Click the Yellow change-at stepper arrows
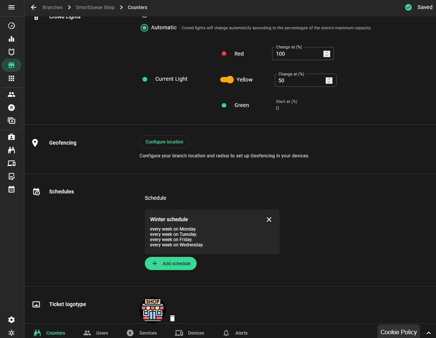This screenshot has height=338, width=436. (329, 80)
